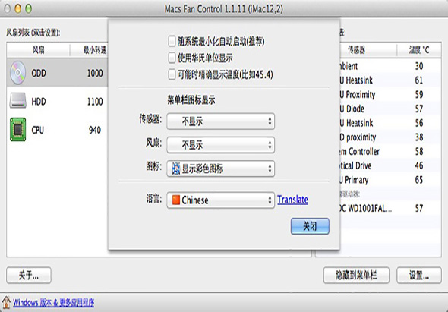Click temperature value 65 for Primary
The image size is (448, 312).
419,180
